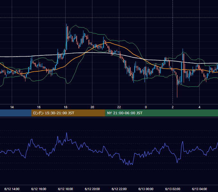The height and width of the screenshot is (192, 218).
Task: Click the NY 21:00-06:00 JST session bar
Action: coord(161,113)
